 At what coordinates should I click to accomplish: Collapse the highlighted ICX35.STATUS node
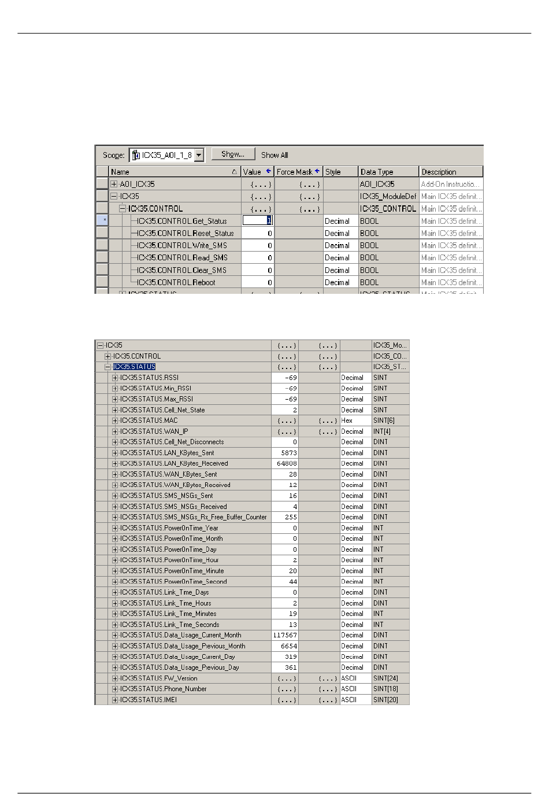(x=107, y=367)
